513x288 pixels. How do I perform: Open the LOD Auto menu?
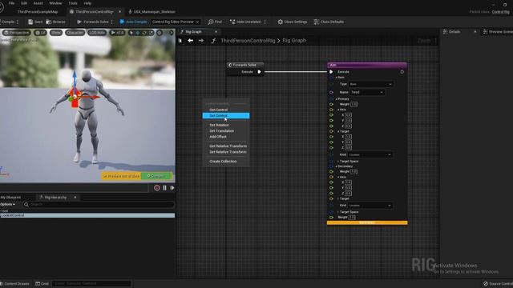(97, 33)
